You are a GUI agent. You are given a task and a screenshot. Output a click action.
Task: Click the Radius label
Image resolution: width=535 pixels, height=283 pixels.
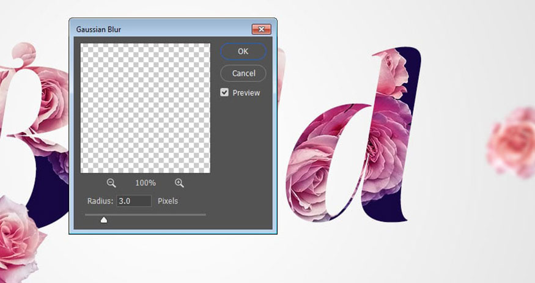click(100, 201)
